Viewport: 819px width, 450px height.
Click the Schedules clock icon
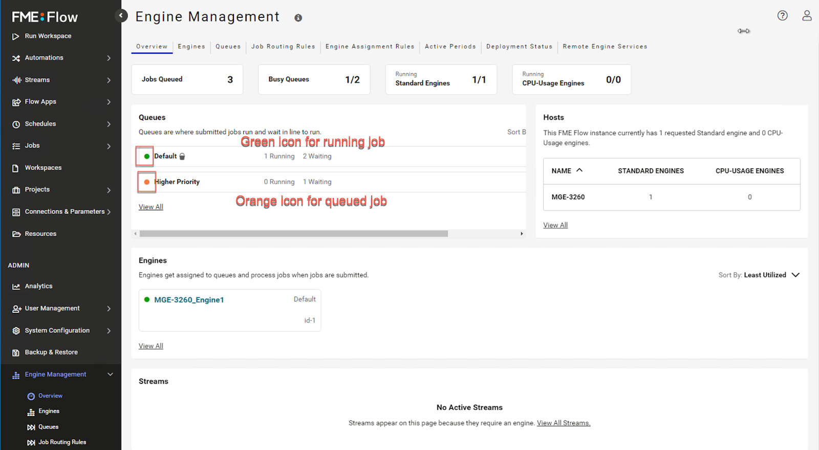(16, 124)
